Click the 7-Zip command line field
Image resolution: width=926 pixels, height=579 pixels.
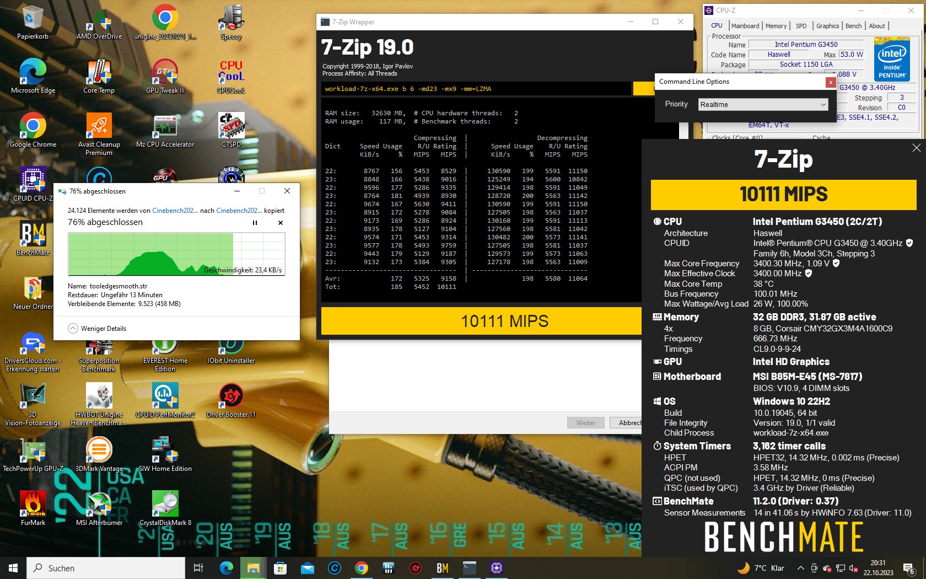[x=476, y=89]
